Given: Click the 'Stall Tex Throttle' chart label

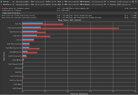Looking at the screenshot, I should 16,80.
